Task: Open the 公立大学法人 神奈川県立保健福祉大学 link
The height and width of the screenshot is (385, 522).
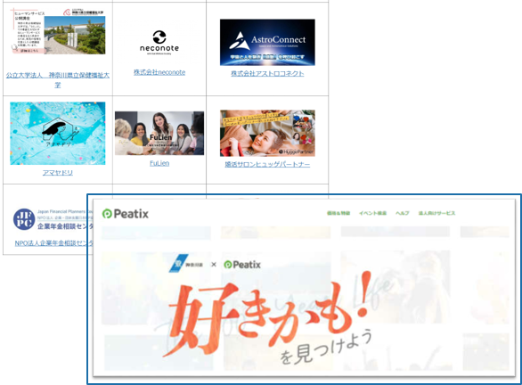Action: coord(58,80)
